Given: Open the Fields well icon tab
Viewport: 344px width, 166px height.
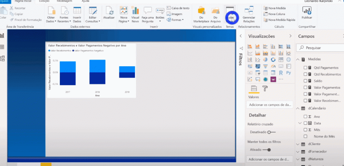Looking at the screenshot, I should [254, 88].
